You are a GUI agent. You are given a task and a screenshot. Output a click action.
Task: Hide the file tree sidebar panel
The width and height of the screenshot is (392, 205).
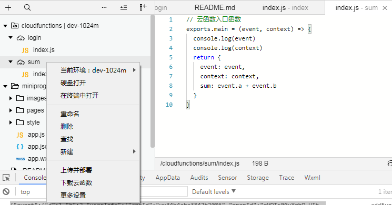(143, 7)
